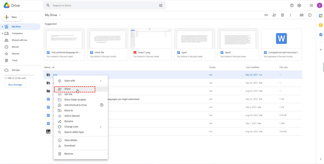The image size is (324, 164).
Task: Hide the side panel arrow
Action: 320,159
